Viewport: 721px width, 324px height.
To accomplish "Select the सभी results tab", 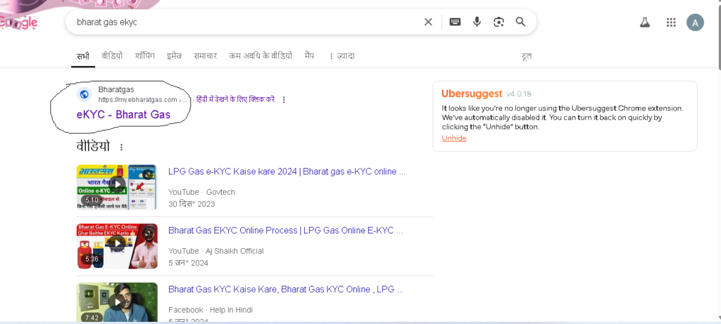I will point(83,56).
